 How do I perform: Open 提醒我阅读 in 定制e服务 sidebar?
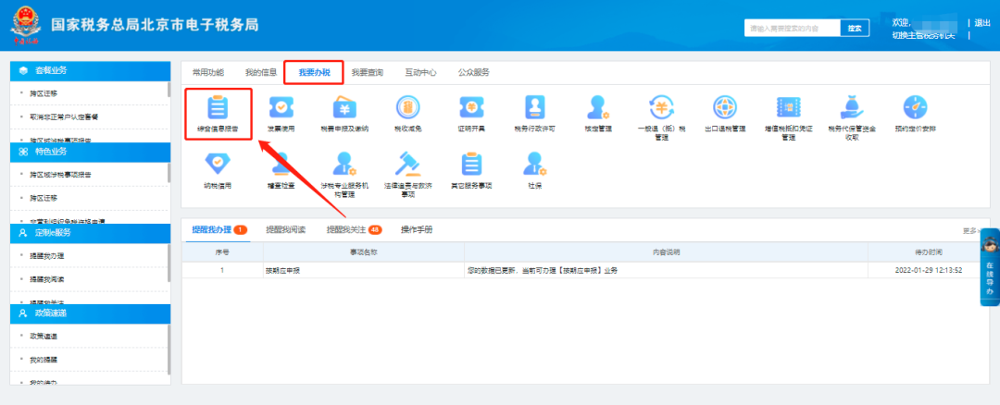tap(46, 279)
